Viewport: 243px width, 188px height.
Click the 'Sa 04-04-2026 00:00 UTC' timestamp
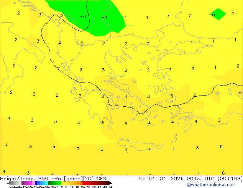pos(177,179)
